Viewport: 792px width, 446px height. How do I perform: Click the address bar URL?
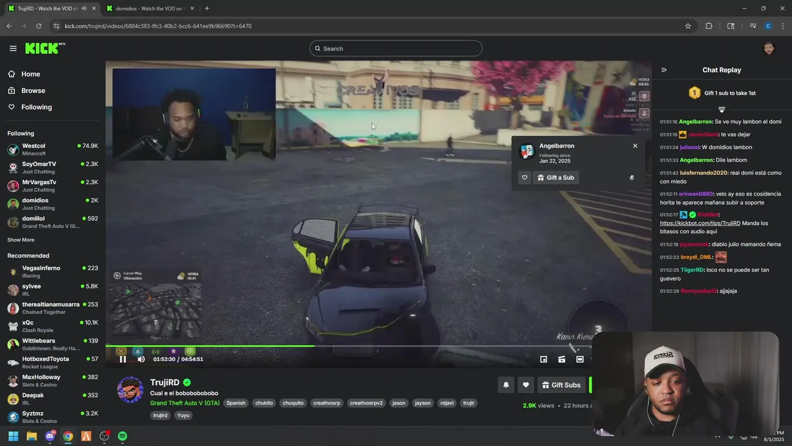(158, 26)
